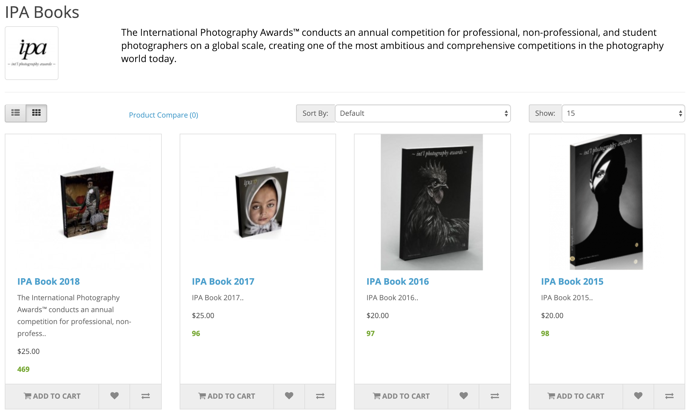Viewport: 690px width, 416px height.
Task: Click heart icon for IPA Book 2017
Action: pos(289,396)
